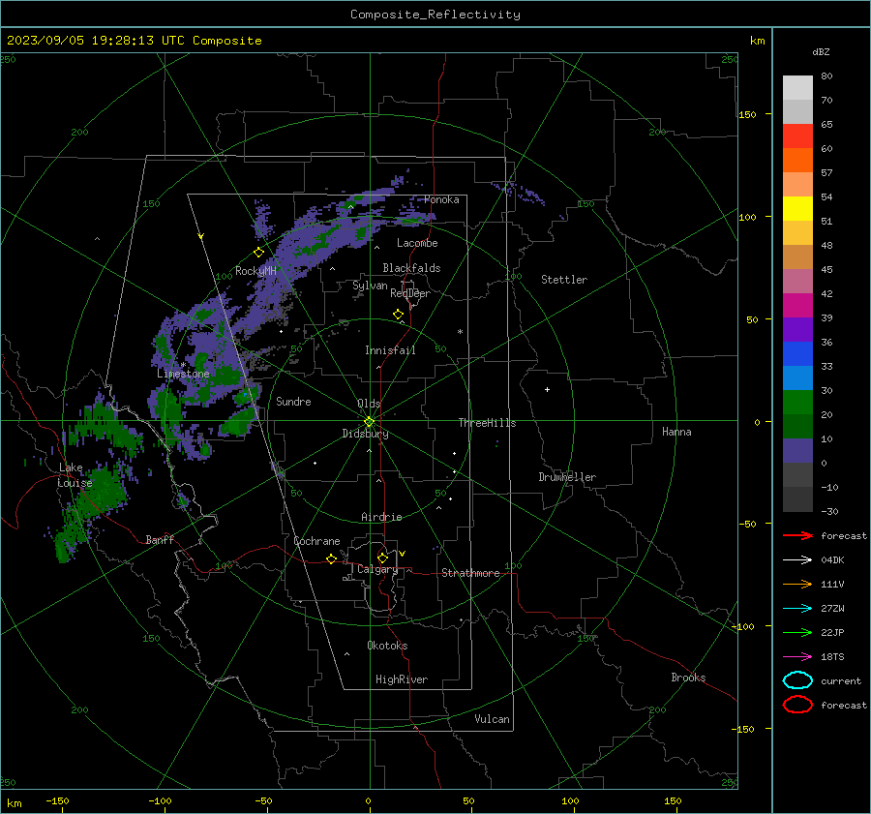Screen dimensions: 871x814
Task: Click the Vulcan label
Action: click(x=492, y=719)
